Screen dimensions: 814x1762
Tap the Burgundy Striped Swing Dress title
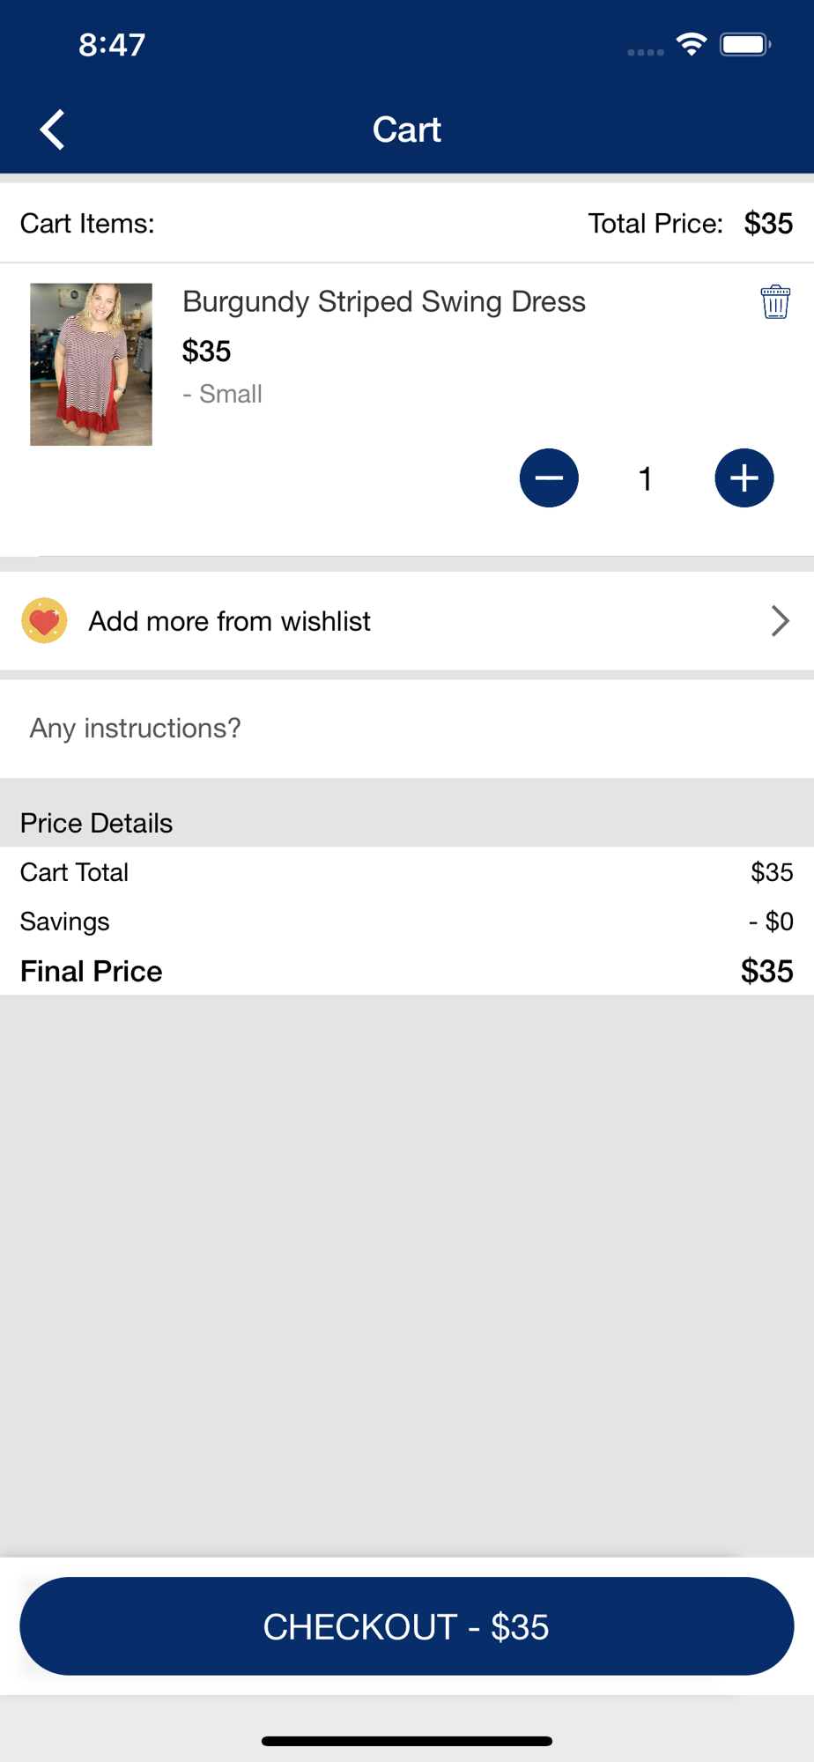(383, 301)
